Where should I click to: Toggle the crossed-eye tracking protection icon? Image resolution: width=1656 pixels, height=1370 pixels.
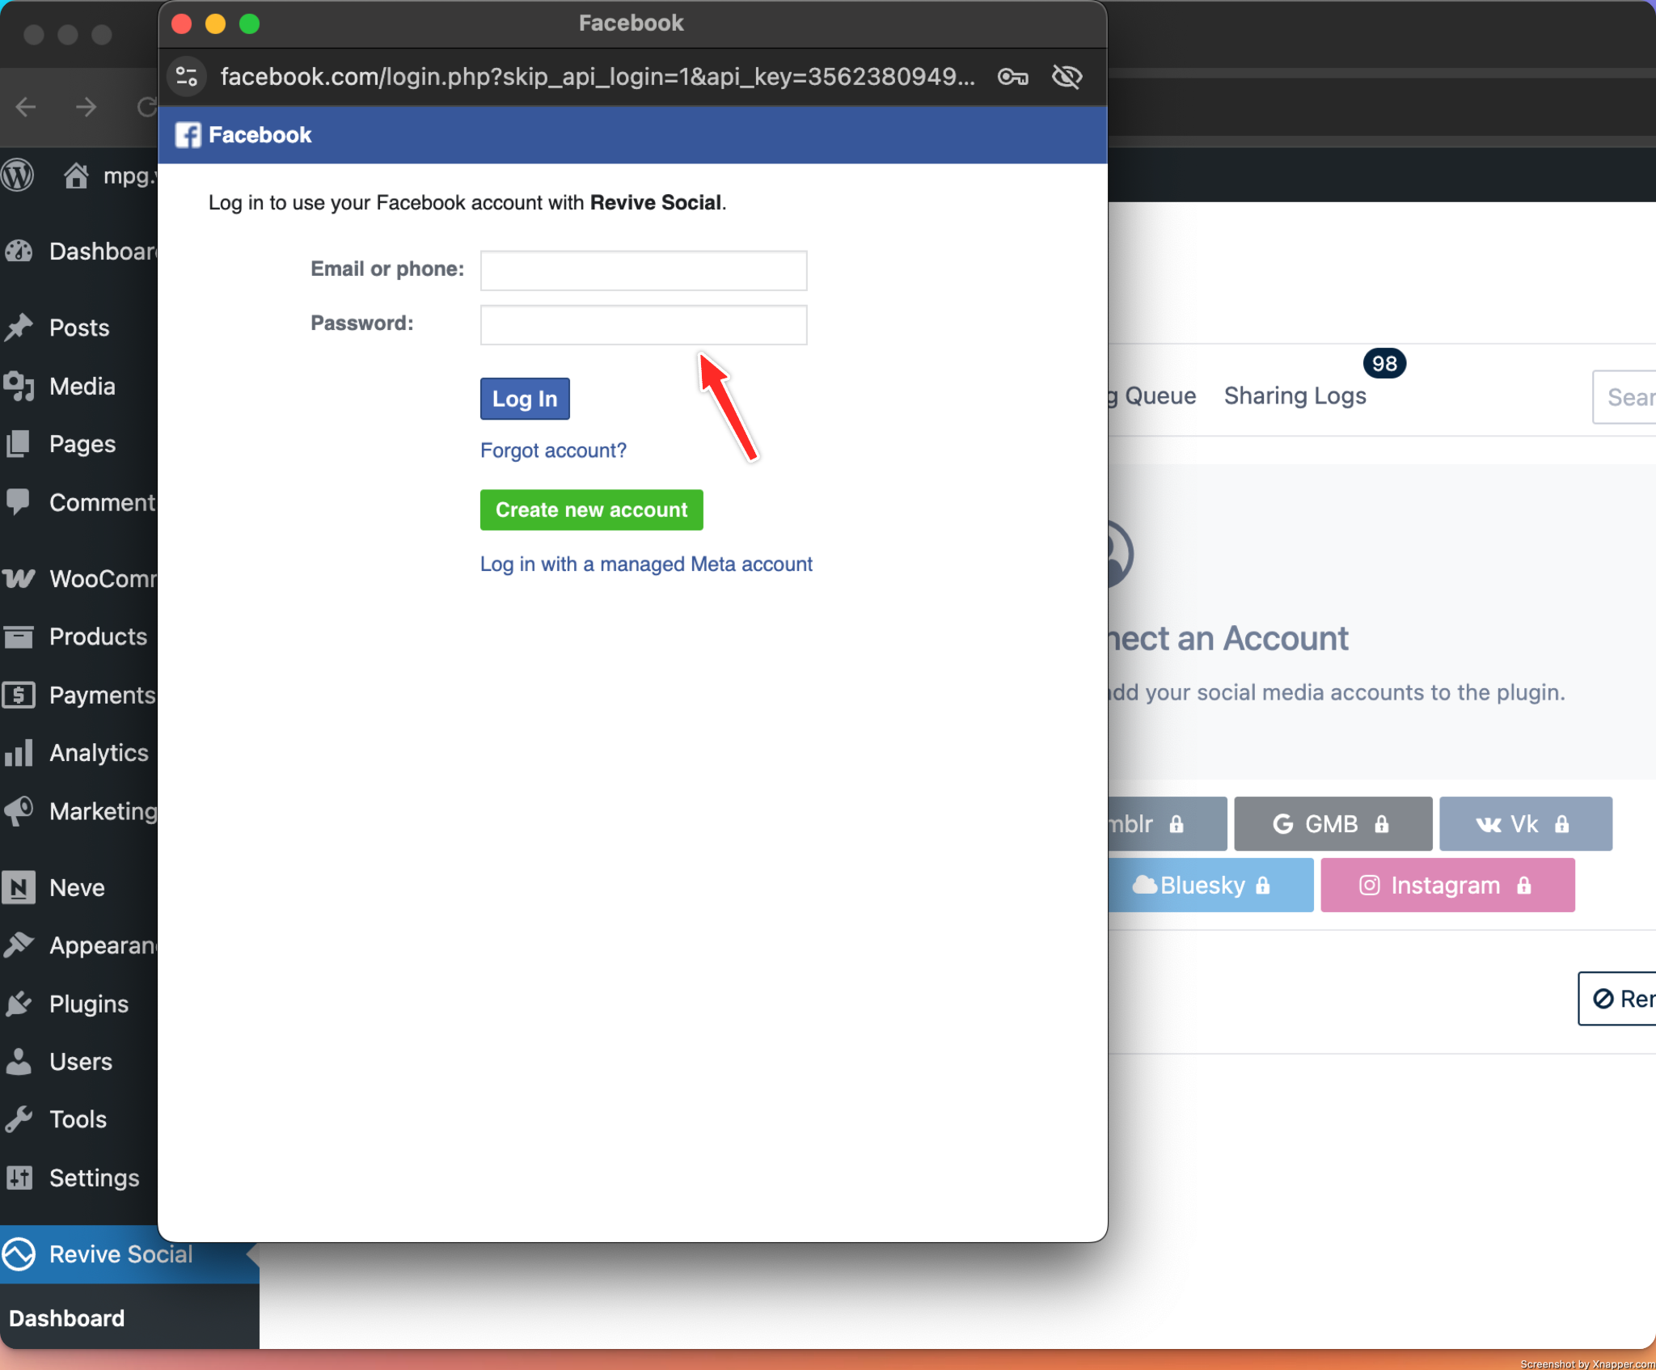(1067, 77)
